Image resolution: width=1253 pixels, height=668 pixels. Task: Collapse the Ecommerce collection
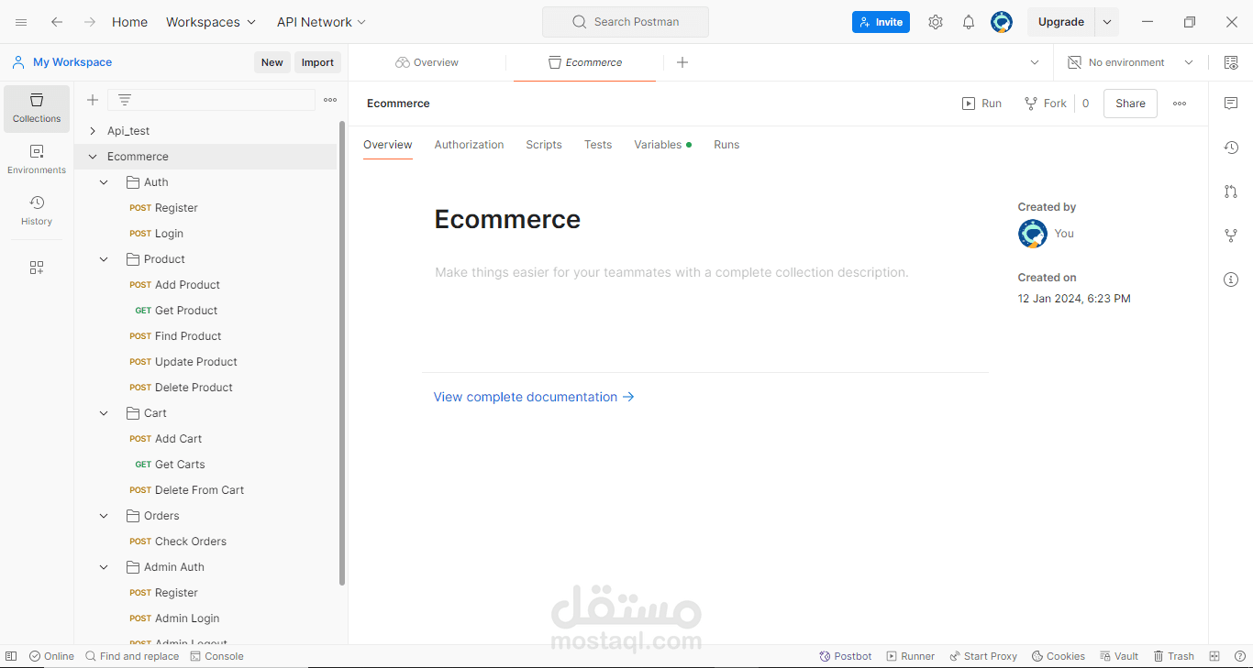[x=93, y=157]
